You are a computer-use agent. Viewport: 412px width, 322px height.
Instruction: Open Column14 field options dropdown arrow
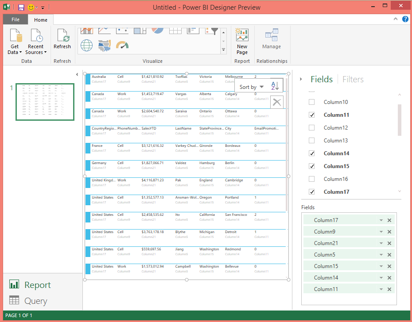[x=381, y=278]
